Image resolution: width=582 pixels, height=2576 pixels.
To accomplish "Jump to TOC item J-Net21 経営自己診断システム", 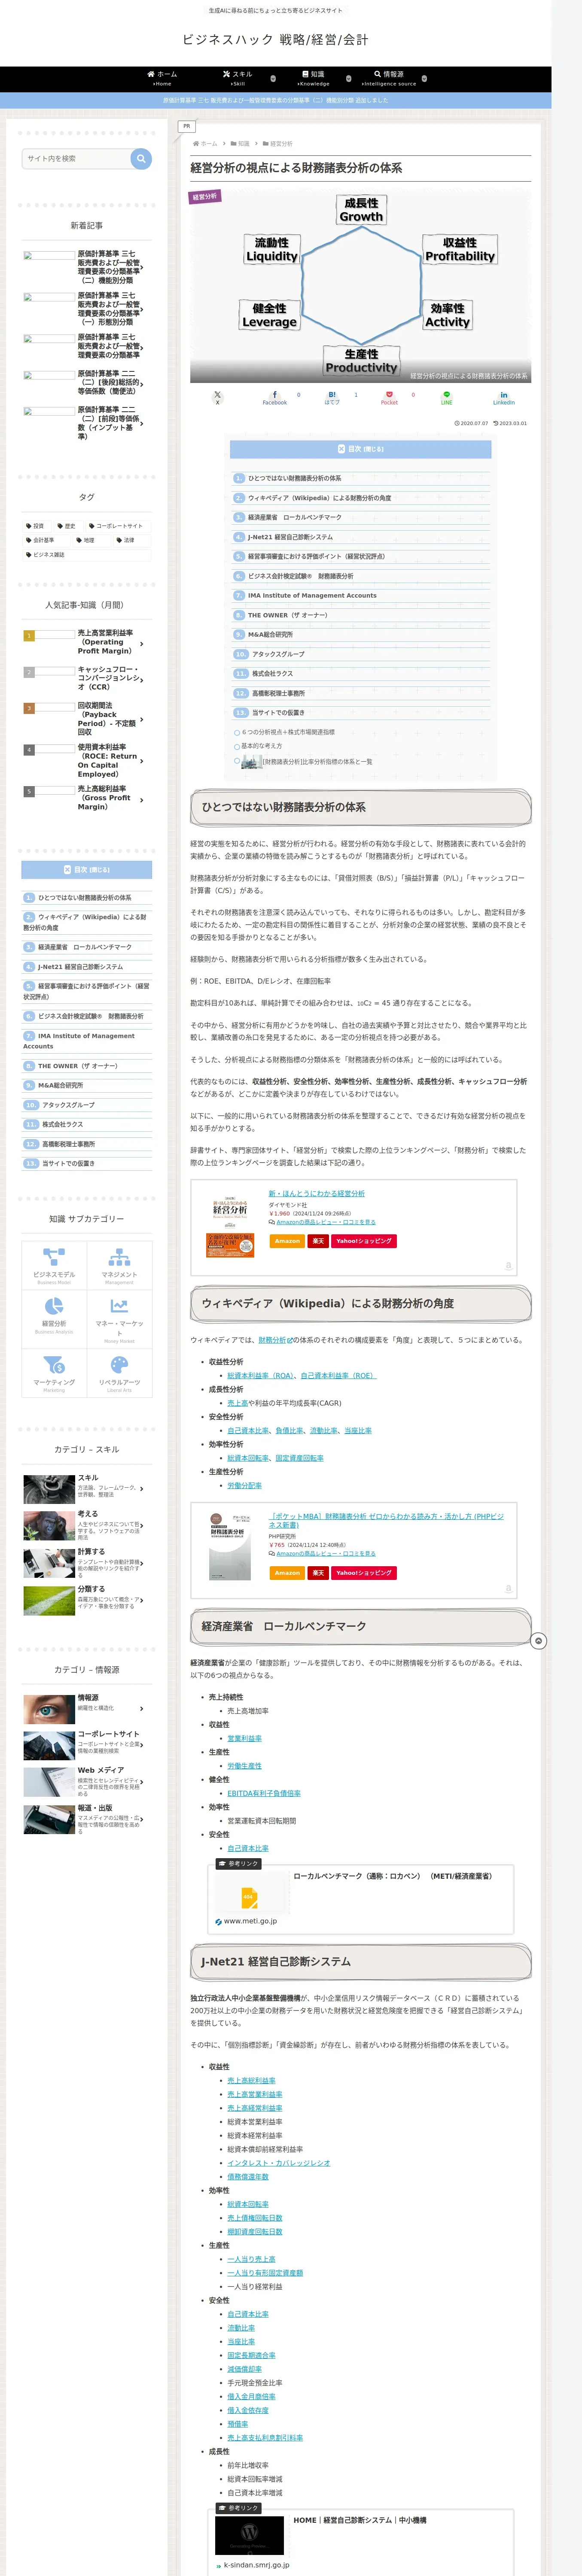I will coord(290,537).
